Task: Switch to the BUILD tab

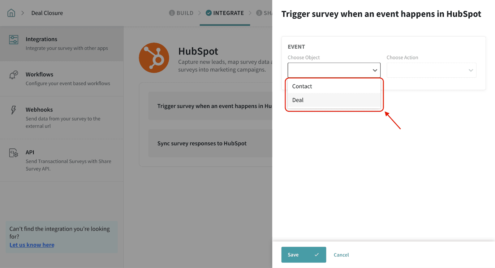Action: click(x=185, y=13)
